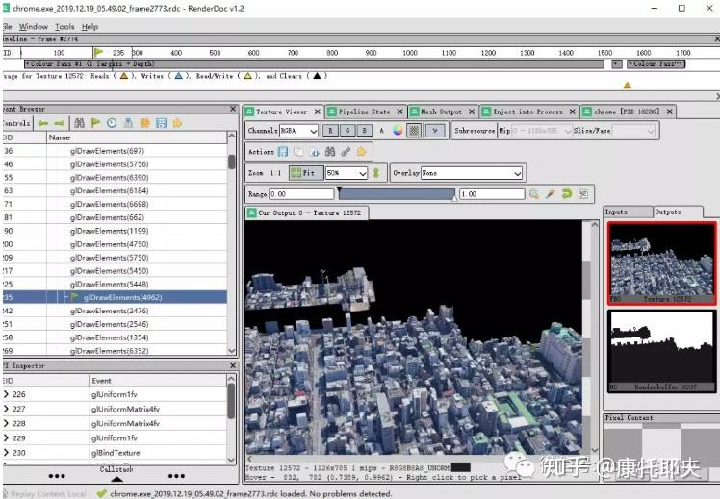The image size is (720, 499).
Task: Toggle the R red channel button
Action: pyautogui.click(x=330, y=131)
